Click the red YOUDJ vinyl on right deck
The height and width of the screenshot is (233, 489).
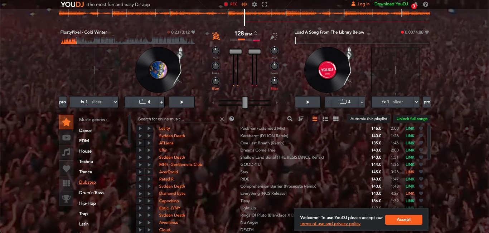point(327,69)
